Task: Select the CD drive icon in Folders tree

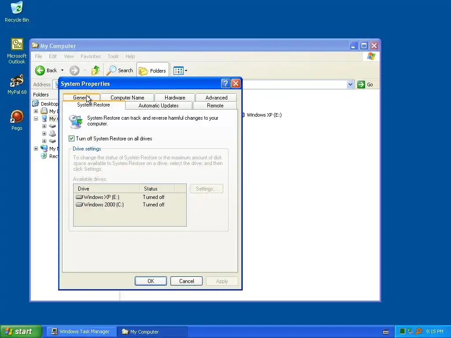Action: tap(52, 133)
